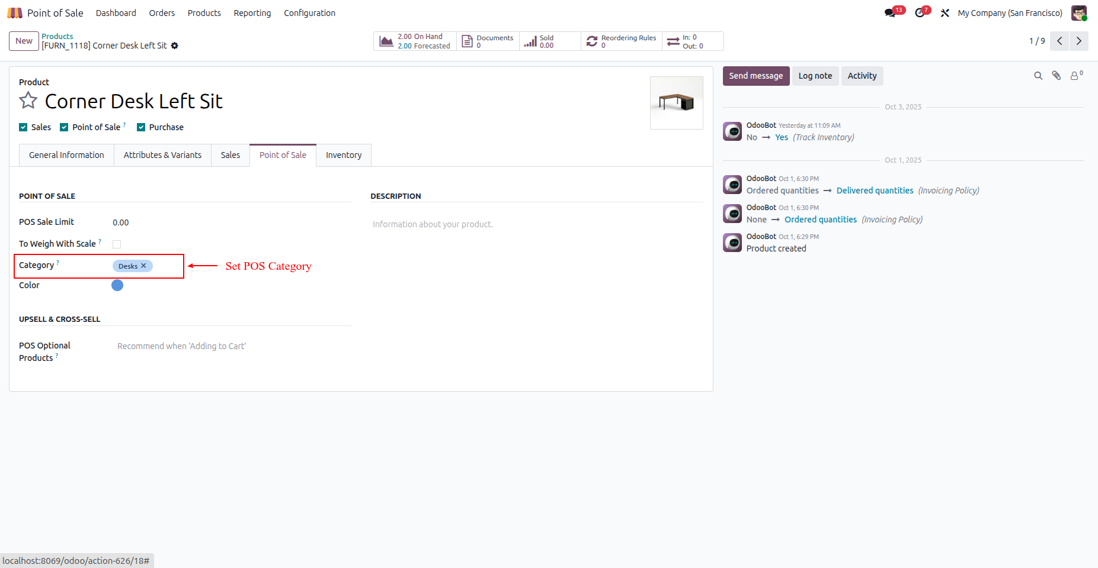The height and width of the screenshot is (568, 1098).
Task: Open the Attributes & Variants tab
Action: click(x=162, y=155)
